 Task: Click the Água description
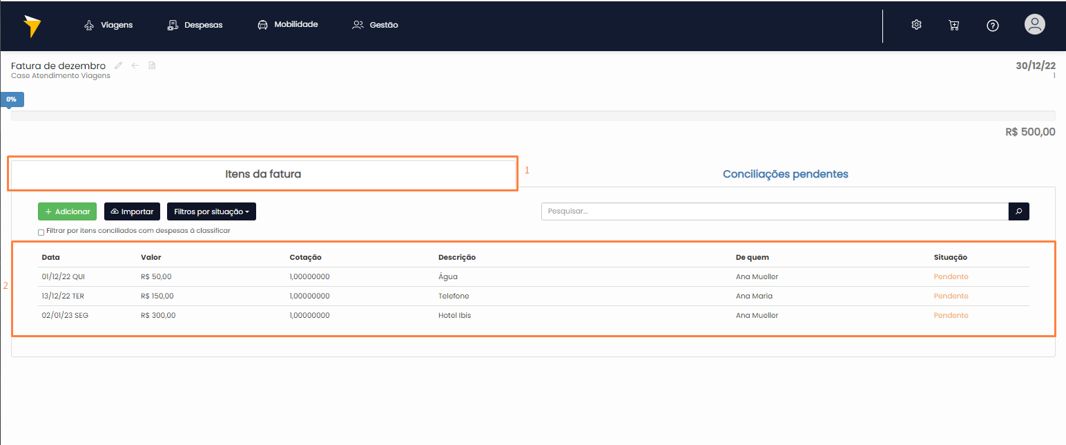448,276
